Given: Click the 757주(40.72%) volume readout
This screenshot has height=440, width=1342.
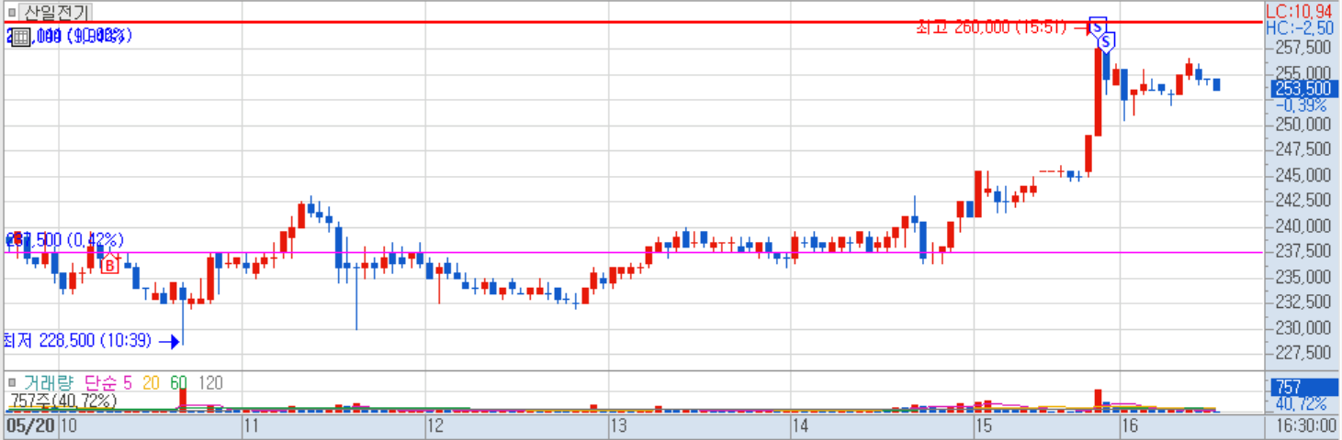Looking at the screenshot, I should click(x=63, y=401).
